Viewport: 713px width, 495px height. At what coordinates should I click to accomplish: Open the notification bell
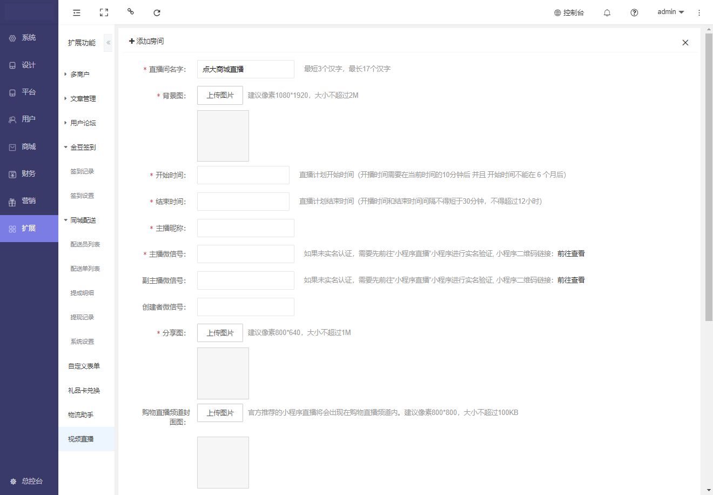(607, 12)
